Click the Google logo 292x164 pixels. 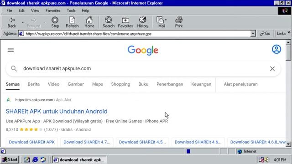(143, 50)
